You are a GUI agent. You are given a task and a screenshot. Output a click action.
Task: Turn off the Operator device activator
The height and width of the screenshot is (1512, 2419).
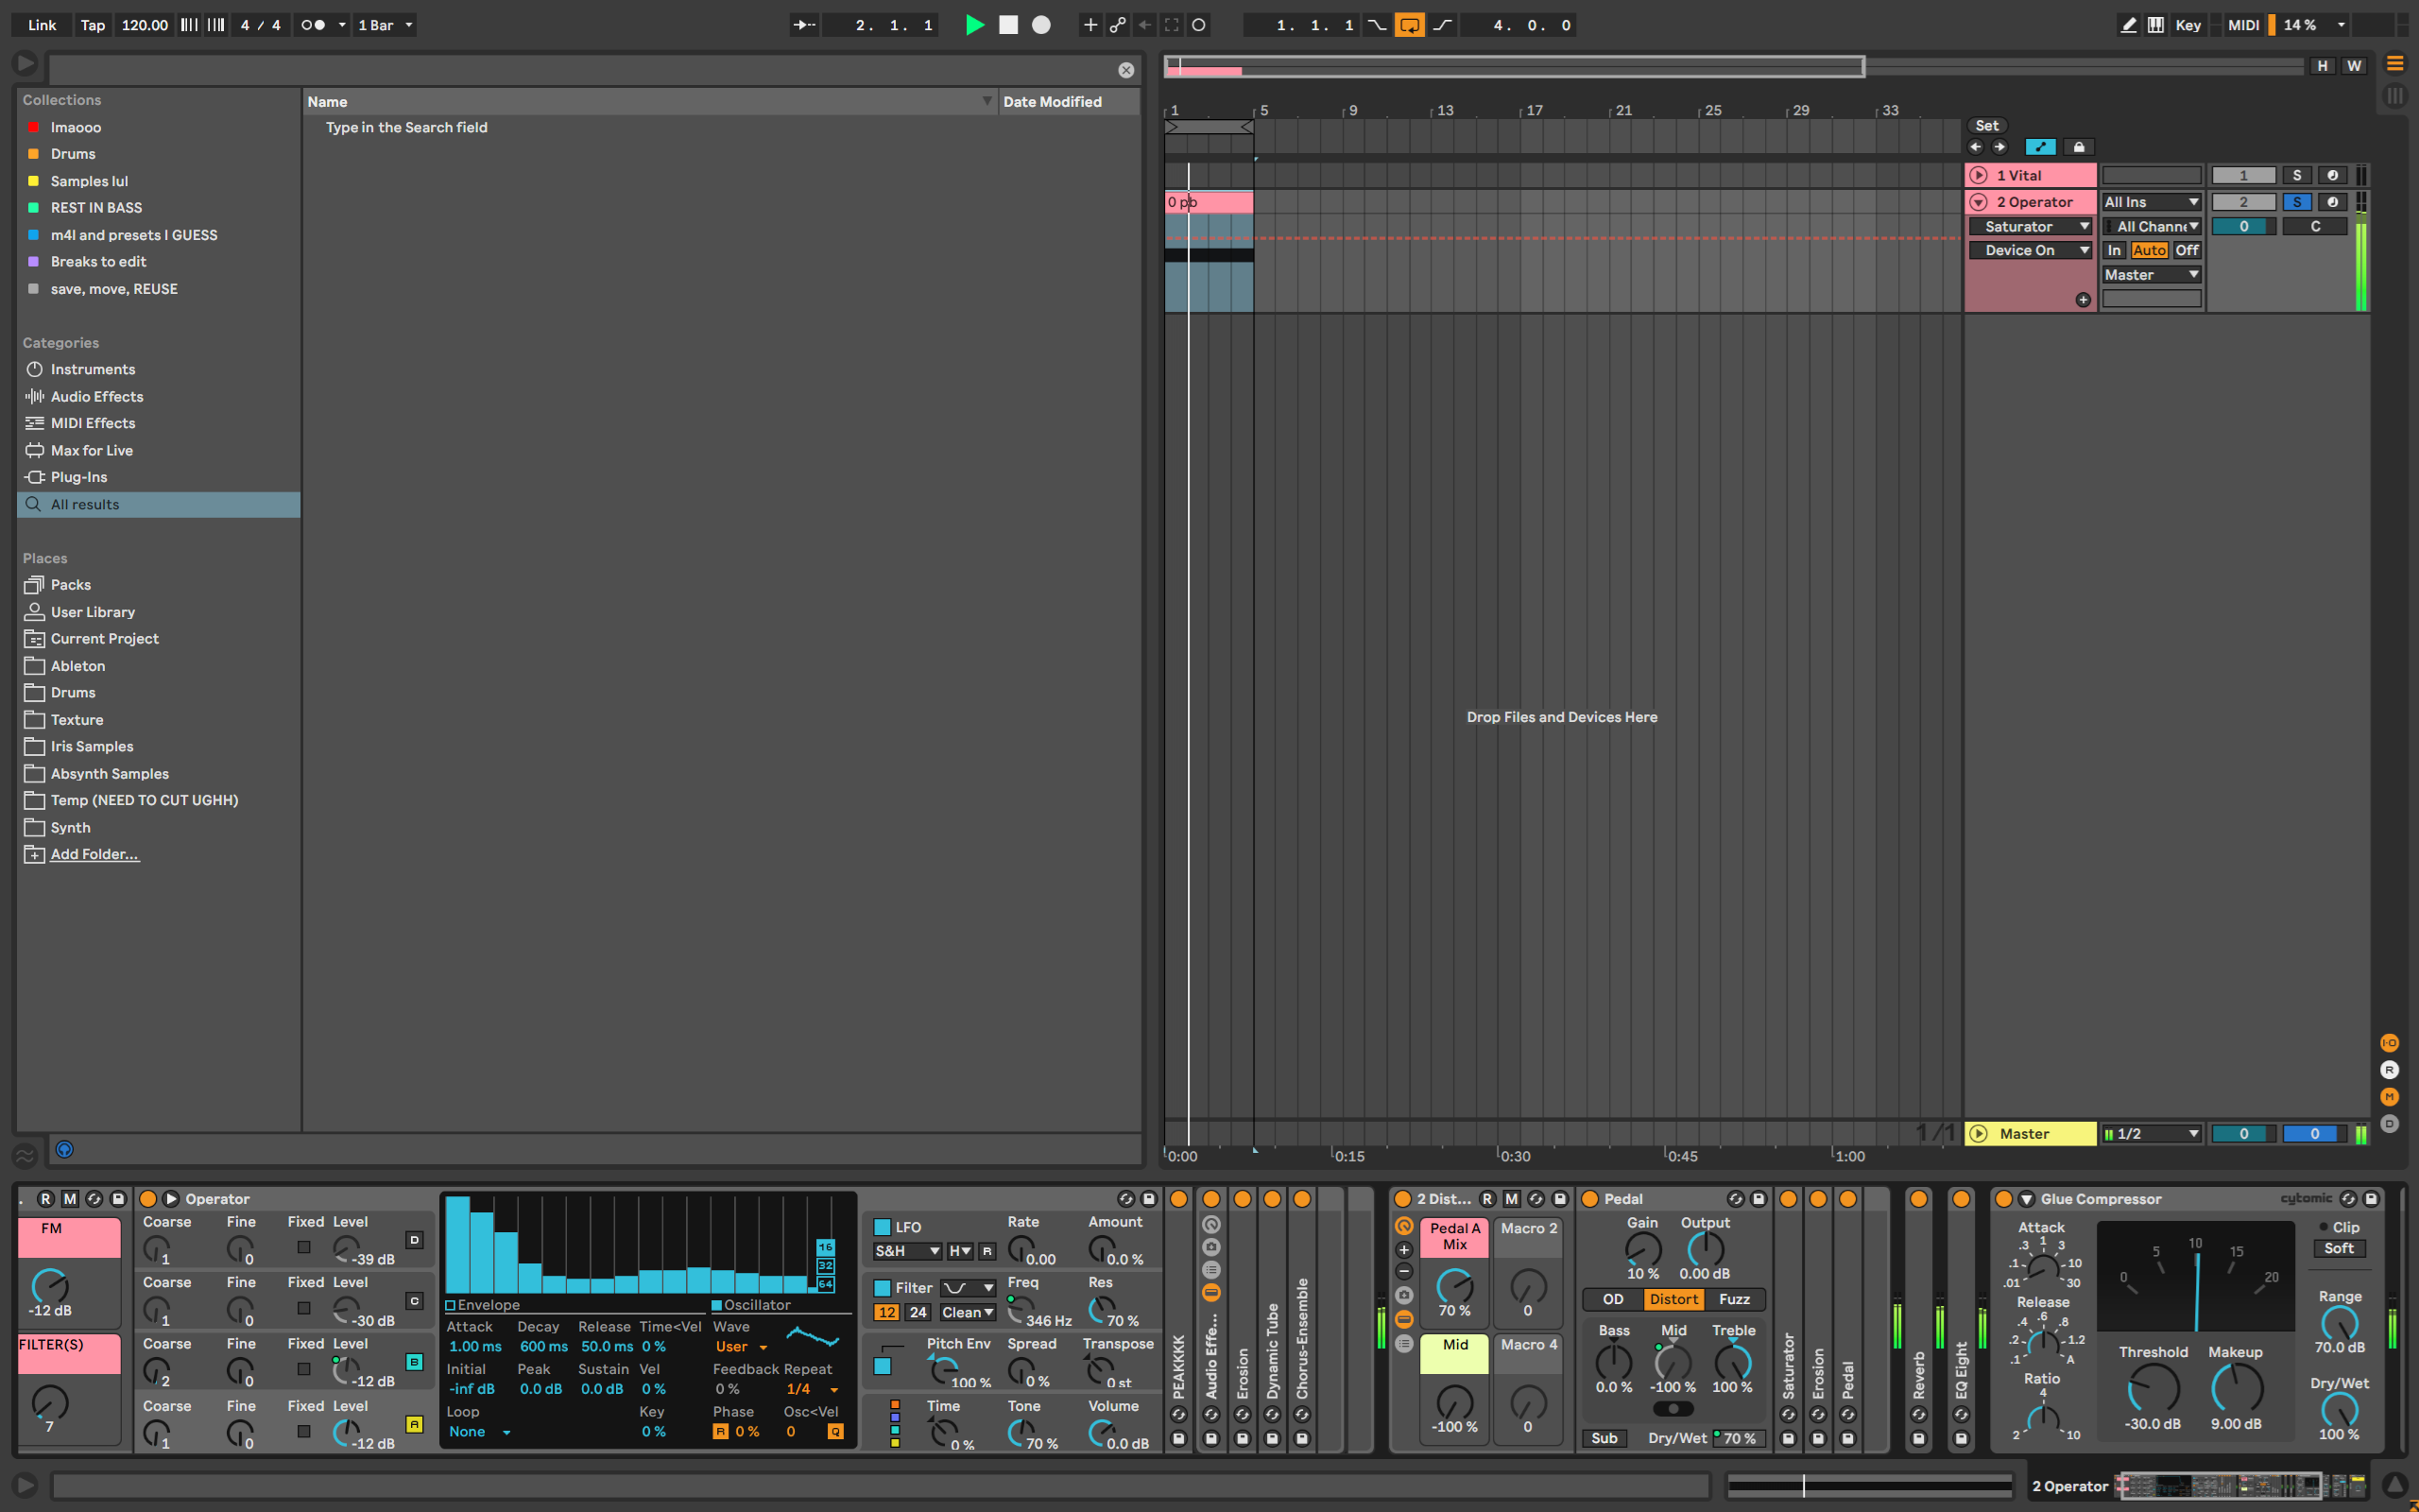click(148, 1198)
